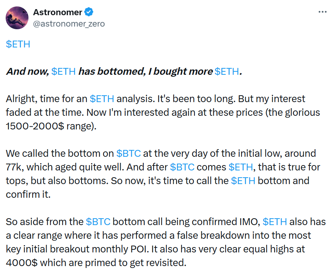Click the "key initial breakout monthly POI" text

pyautogui.click(x=77, y=249)
